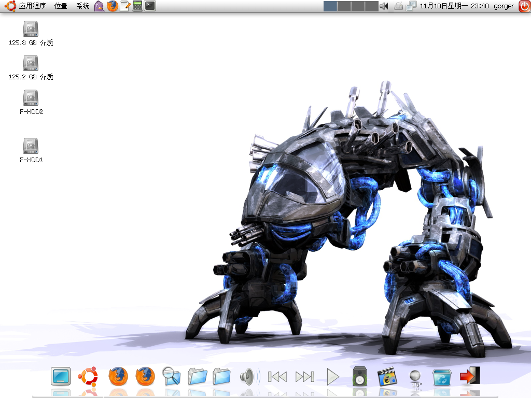This screenshot has height=398, width=531.
Task: Open the dock folder next to search magnifier
Action: (x=197, y=376)
